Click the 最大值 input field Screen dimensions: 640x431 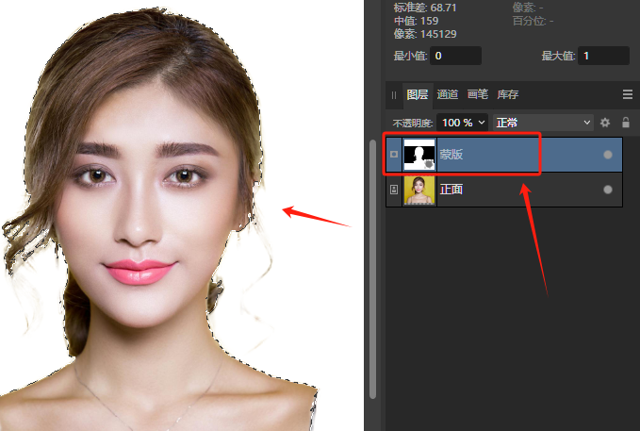(603, 56)
